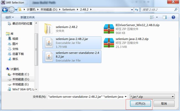The image size is (180, 111).
Task: Open recent locations dropdown beside forward arrow
Action: [16, 10]
